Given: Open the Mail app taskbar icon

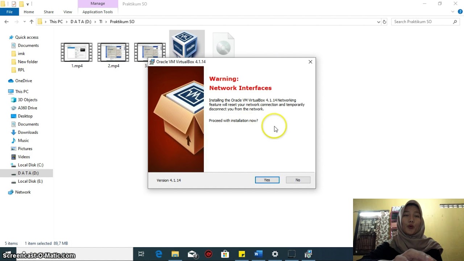Looking at the screenshot, I should [192, 254].
